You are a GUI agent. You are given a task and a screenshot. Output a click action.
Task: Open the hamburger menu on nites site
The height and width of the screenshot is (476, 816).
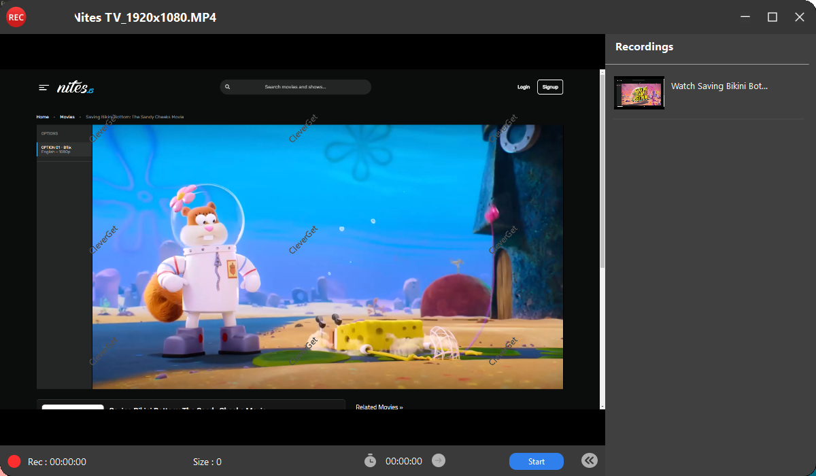coord(44,87)
